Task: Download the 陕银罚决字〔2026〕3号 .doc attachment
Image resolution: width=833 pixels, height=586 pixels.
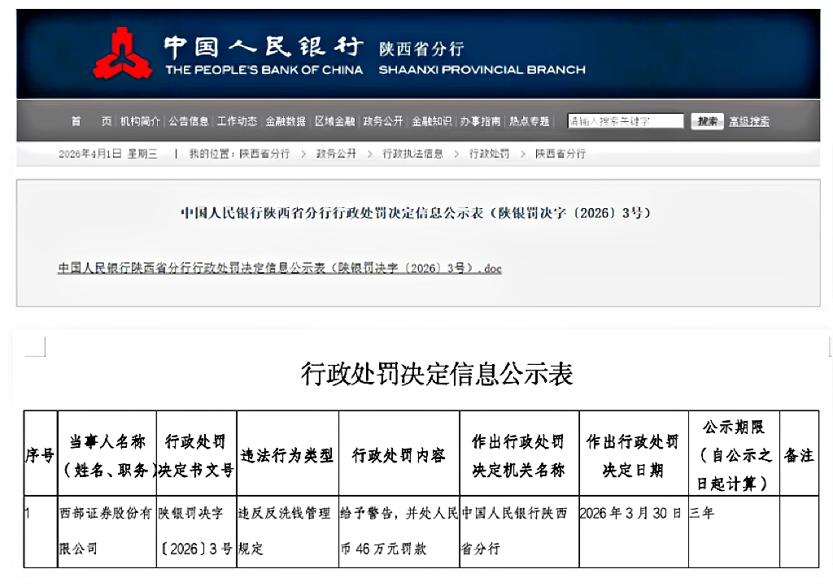Action: pos(279,268)
